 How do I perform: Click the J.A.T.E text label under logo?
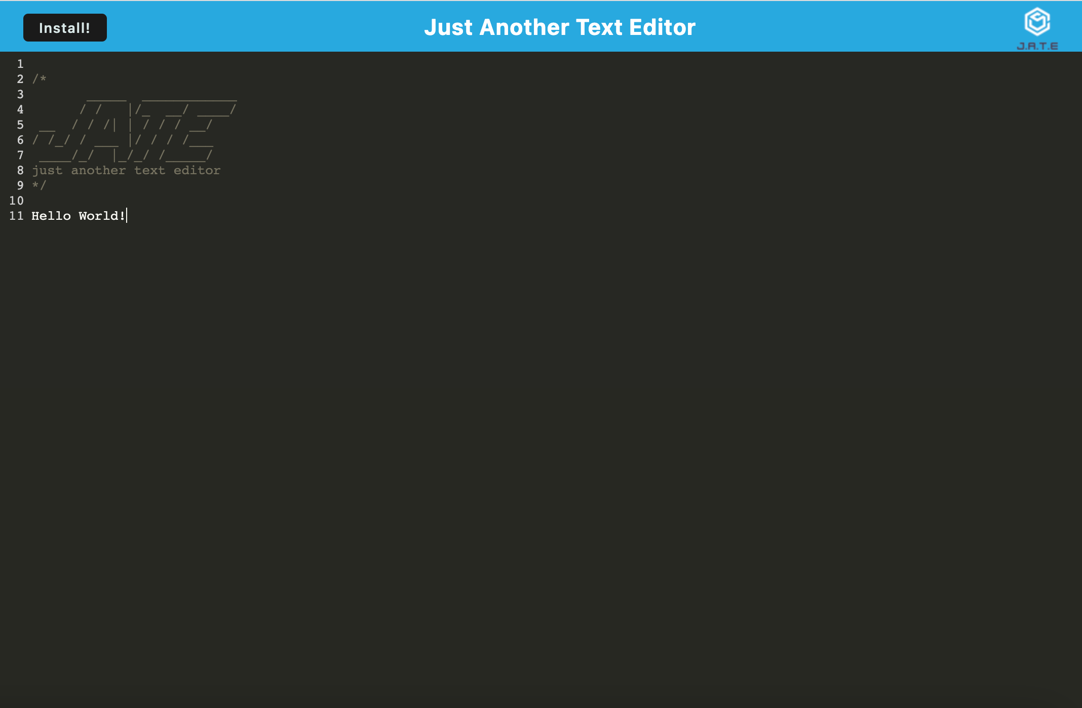[1035, 46]
